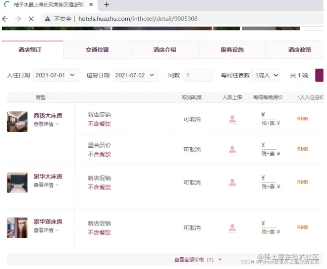Open the 交通位置 tab
This screenshot has width=327, height=269.
point(97,50)
